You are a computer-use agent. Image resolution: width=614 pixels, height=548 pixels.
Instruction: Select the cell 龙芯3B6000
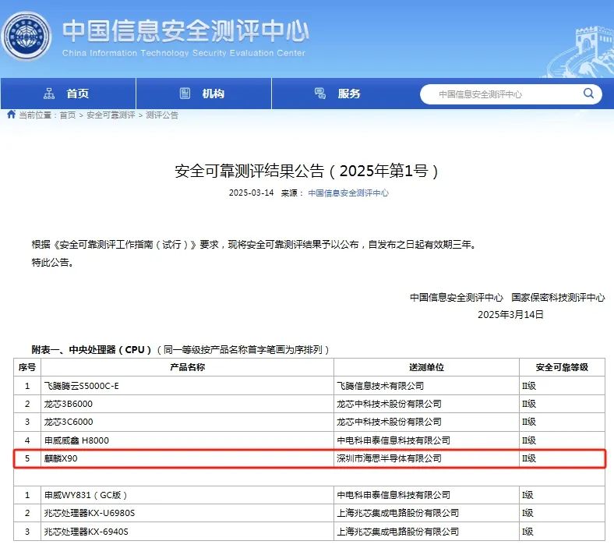tap(187, 404)
